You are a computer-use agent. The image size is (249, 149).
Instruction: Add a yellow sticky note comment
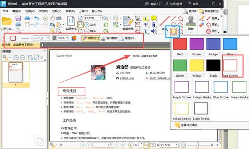153,18
